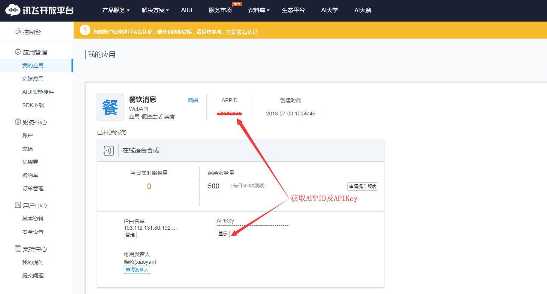
Task: Click the support center chat icon
Action: click(x=18, y=249)
